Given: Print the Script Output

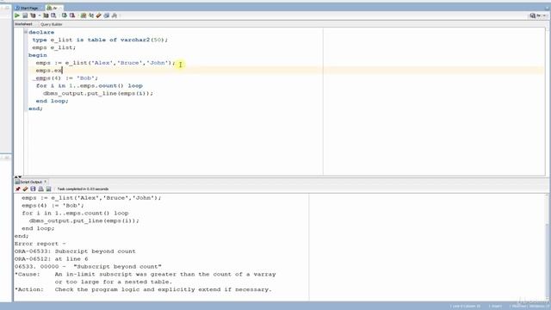Looking at the screenshot, I should point(40,189).
